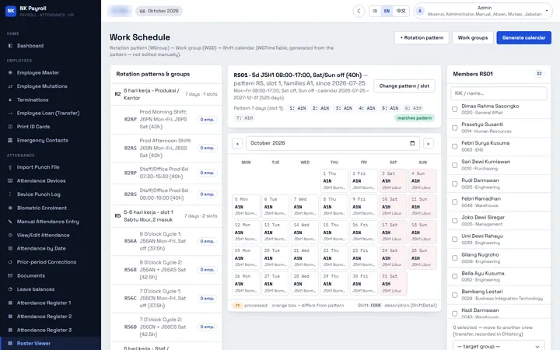The image size is (560, 350).
Task: Go to next month arrow
Action: point(429,144)
